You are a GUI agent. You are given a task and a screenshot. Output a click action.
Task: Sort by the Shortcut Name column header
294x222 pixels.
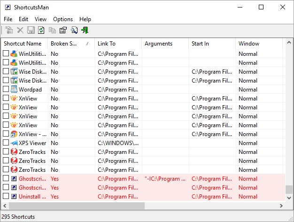(24, 44)
